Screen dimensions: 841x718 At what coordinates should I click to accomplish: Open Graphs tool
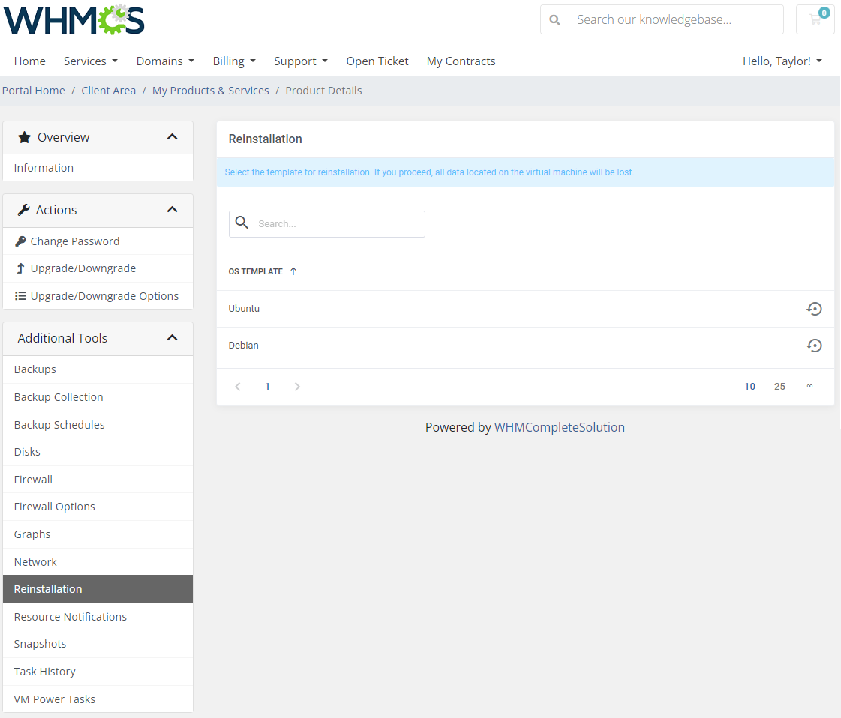coord(98,534)
